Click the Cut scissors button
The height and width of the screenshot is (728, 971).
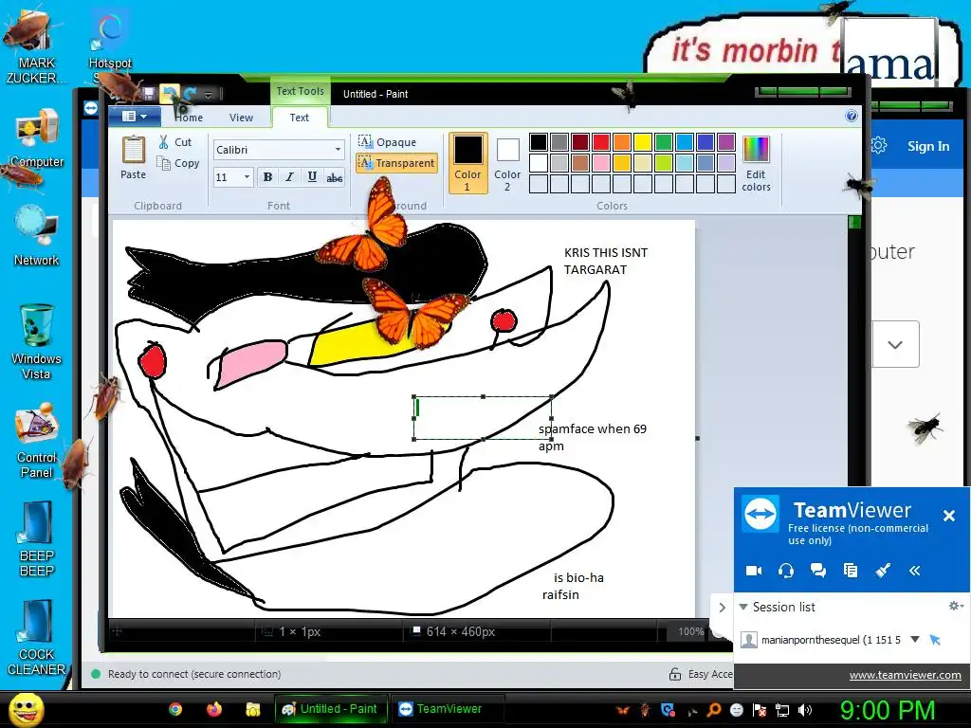(x=175, y=142)
